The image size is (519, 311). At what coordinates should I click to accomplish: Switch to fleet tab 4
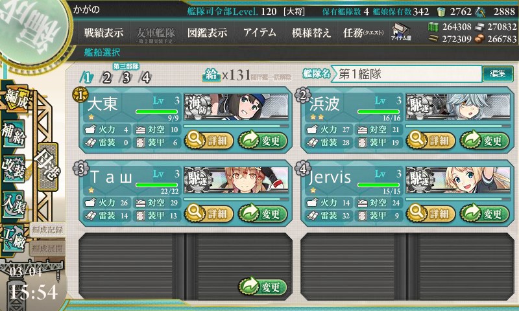(x=145, y=78)
